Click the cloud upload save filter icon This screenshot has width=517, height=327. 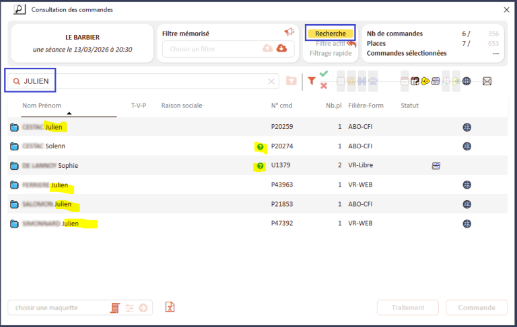tap(267, 48)
